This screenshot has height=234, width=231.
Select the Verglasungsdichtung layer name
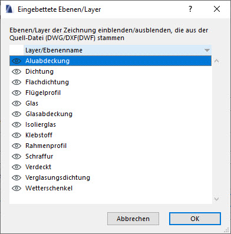[x=58, y=177]
